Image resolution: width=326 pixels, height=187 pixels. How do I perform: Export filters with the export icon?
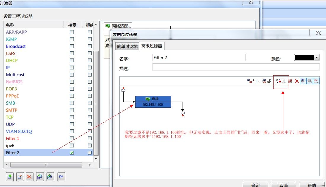click(x=49, y=177)
